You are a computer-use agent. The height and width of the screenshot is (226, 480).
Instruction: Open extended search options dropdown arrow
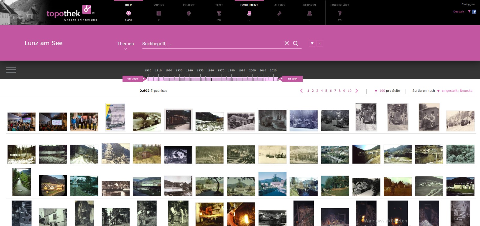312,44
